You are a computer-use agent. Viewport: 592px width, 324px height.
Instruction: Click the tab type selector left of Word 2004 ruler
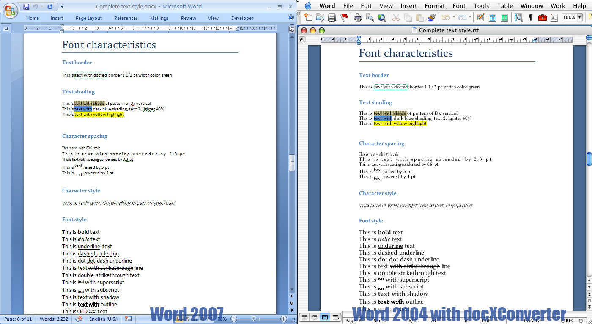302,40
